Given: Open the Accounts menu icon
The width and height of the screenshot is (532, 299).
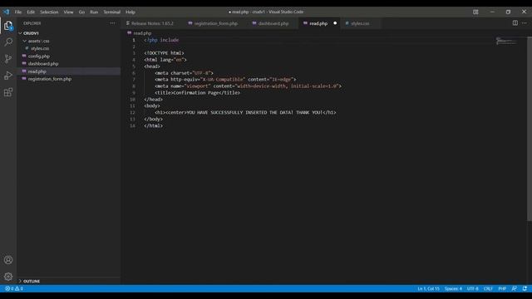Looking at the screenshot, I should 8,260.
